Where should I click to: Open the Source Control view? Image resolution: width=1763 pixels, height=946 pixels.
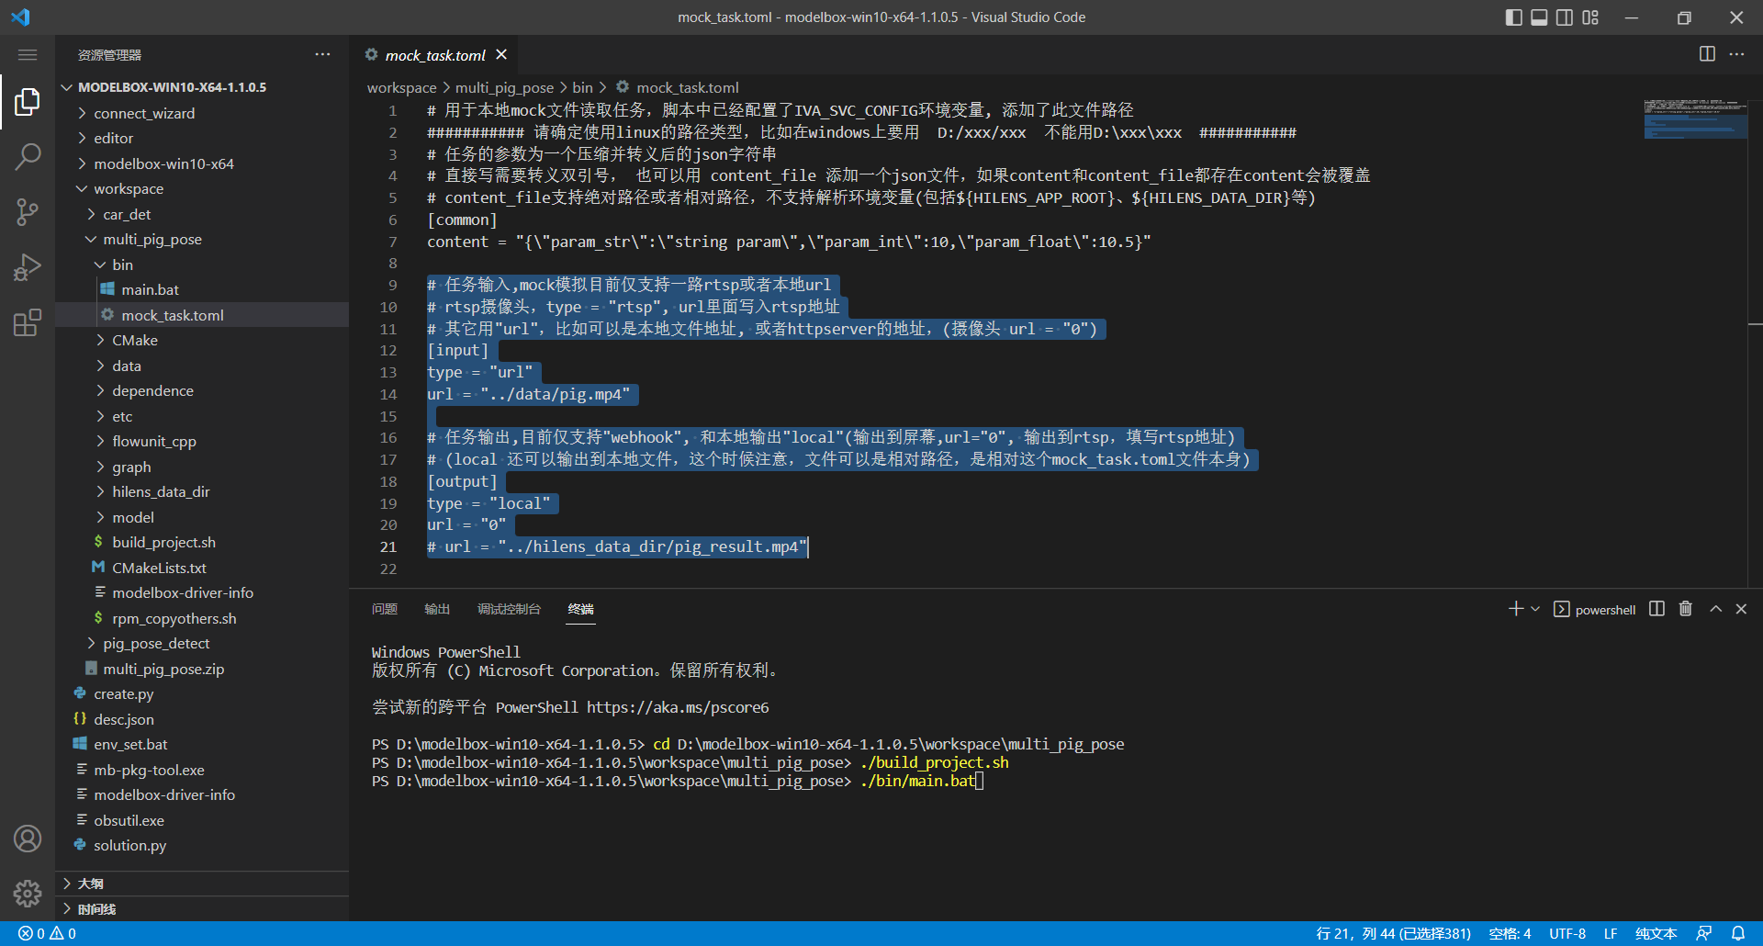pos(28,212)
